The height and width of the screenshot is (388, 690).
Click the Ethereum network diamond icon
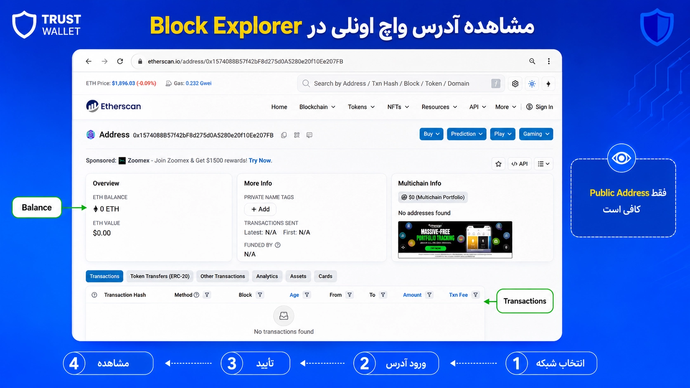(x=548, y=84)
